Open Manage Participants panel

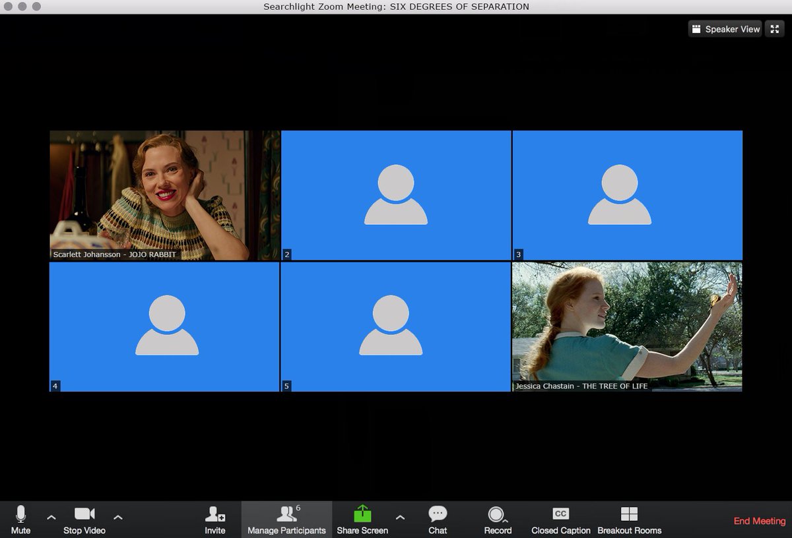pos(286,520)
